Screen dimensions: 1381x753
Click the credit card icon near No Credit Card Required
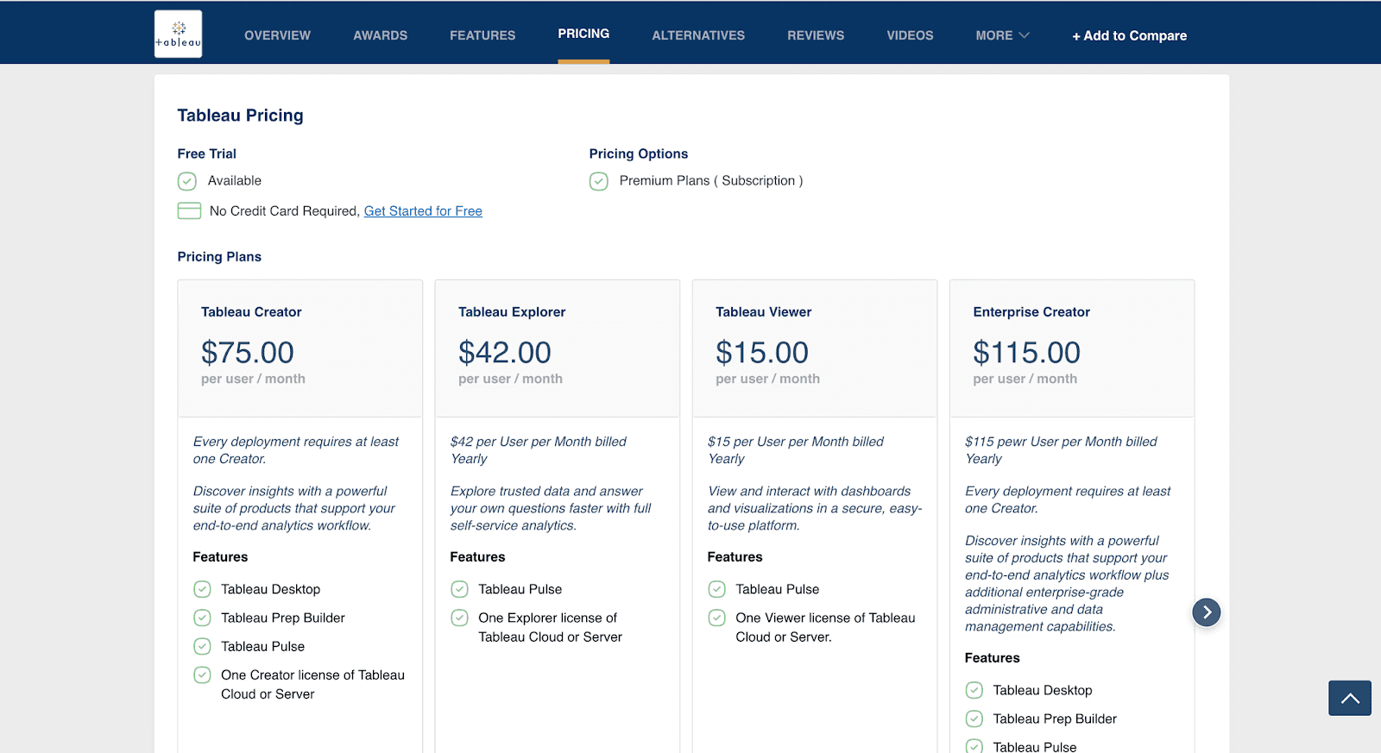[x=189, y=210]
